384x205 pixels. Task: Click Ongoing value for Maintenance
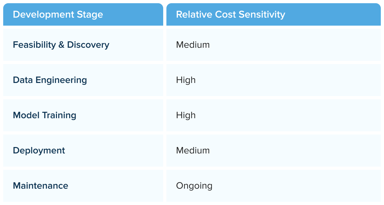(194, 186)
